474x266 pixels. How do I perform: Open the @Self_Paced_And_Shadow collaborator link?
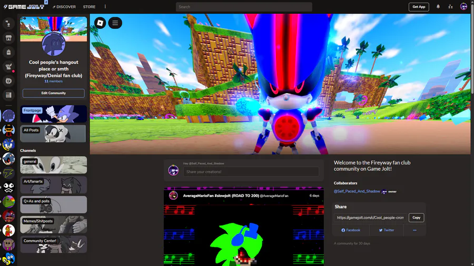(357, 191)
